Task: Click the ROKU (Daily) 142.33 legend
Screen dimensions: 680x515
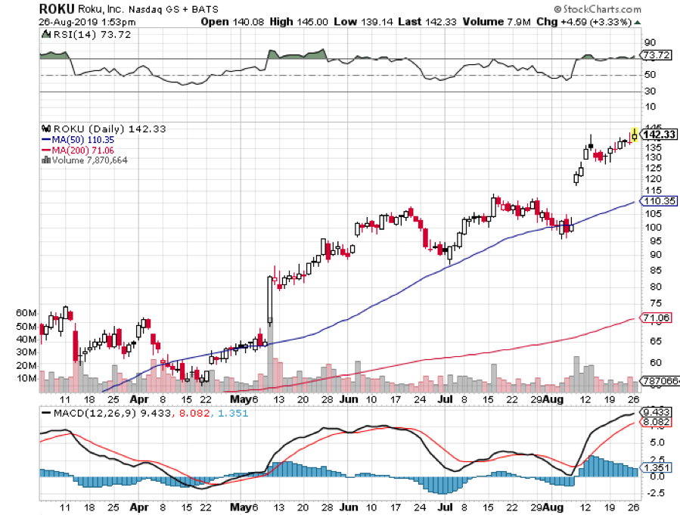Action: pos(109,129)
